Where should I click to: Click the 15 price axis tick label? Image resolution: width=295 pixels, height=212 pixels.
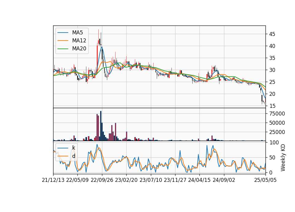[272, 106]
